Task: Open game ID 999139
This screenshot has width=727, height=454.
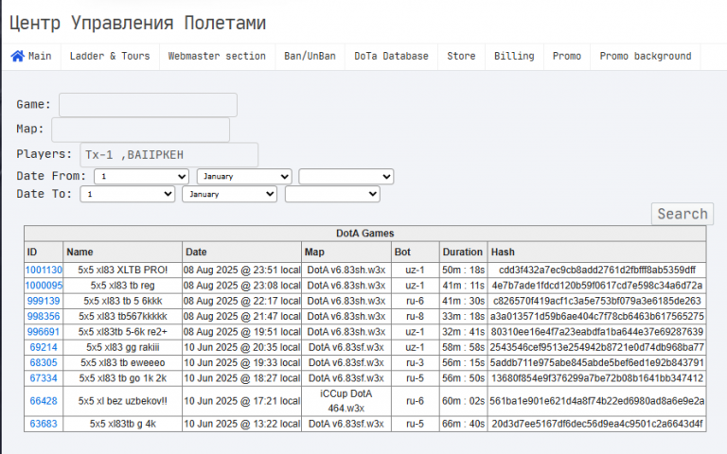Action: click(x=44, y=301)
